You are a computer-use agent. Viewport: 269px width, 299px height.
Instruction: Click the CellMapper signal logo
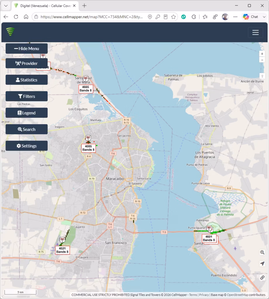(x=10, y=32)
